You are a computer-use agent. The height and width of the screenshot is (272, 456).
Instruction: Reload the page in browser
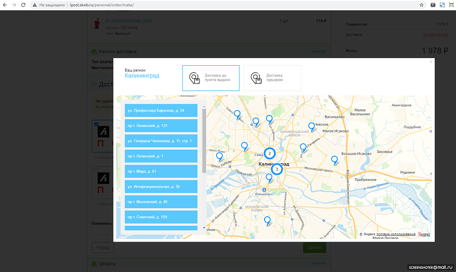click(x=23, y=5)
